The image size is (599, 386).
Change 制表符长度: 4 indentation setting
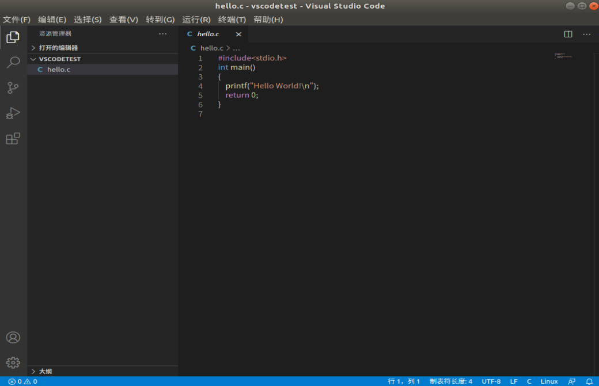pos(451,381)
